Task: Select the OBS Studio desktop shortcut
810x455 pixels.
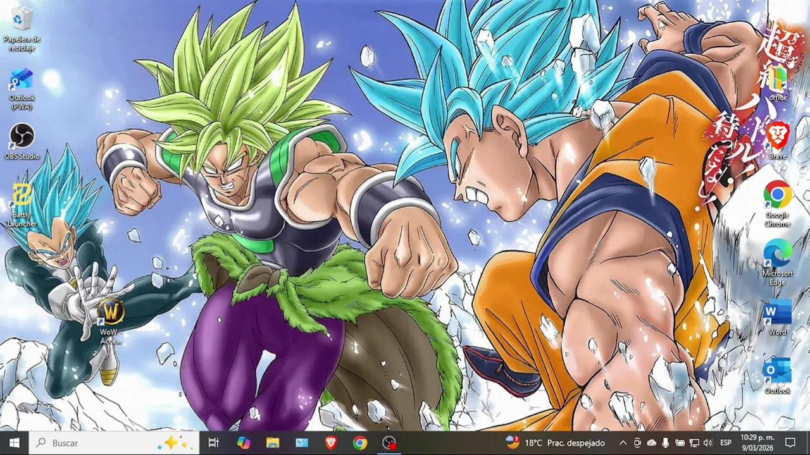Action: click(22, 141)
